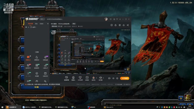Open streaming settings gear icon
Image resolution: width=194 pixels, height=109 pixels.
pyautogui.click(x=117, y=78)
